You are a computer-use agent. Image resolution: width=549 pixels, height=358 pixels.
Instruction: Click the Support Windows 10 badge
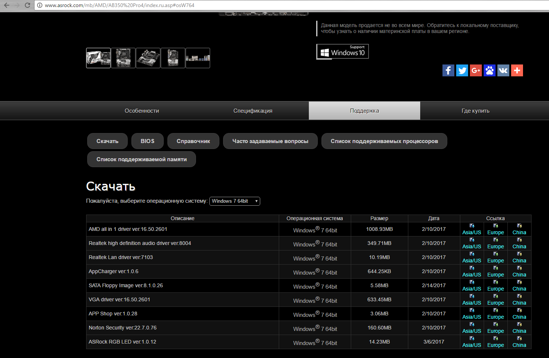click(343, 51)
